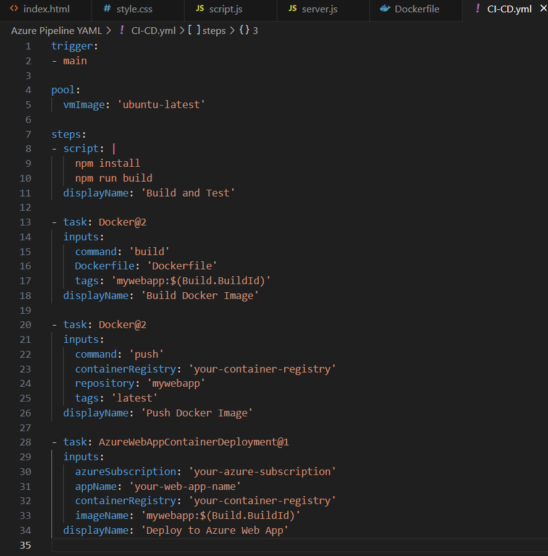Image resolution: width=548 pixels, height=556 pixels.
Task: Place cursor on 'ubuntu-latest' value
Action: [x=161, y=104]
